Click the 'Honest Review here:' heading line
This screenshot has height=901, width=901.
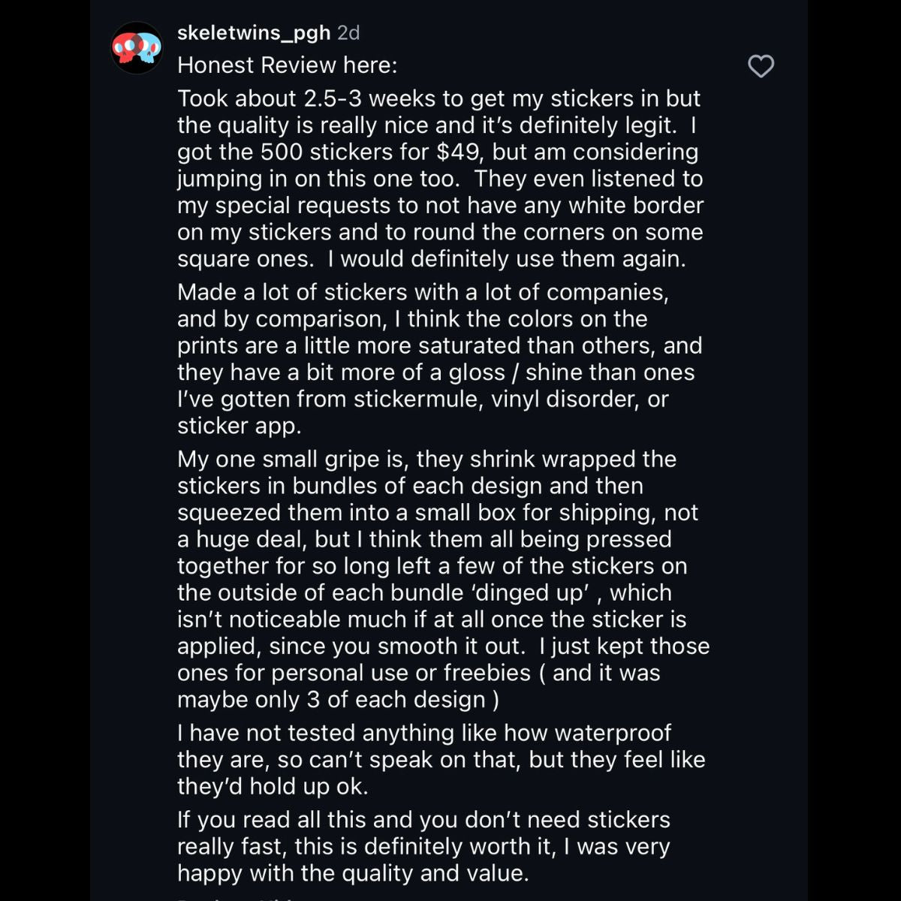288,65
